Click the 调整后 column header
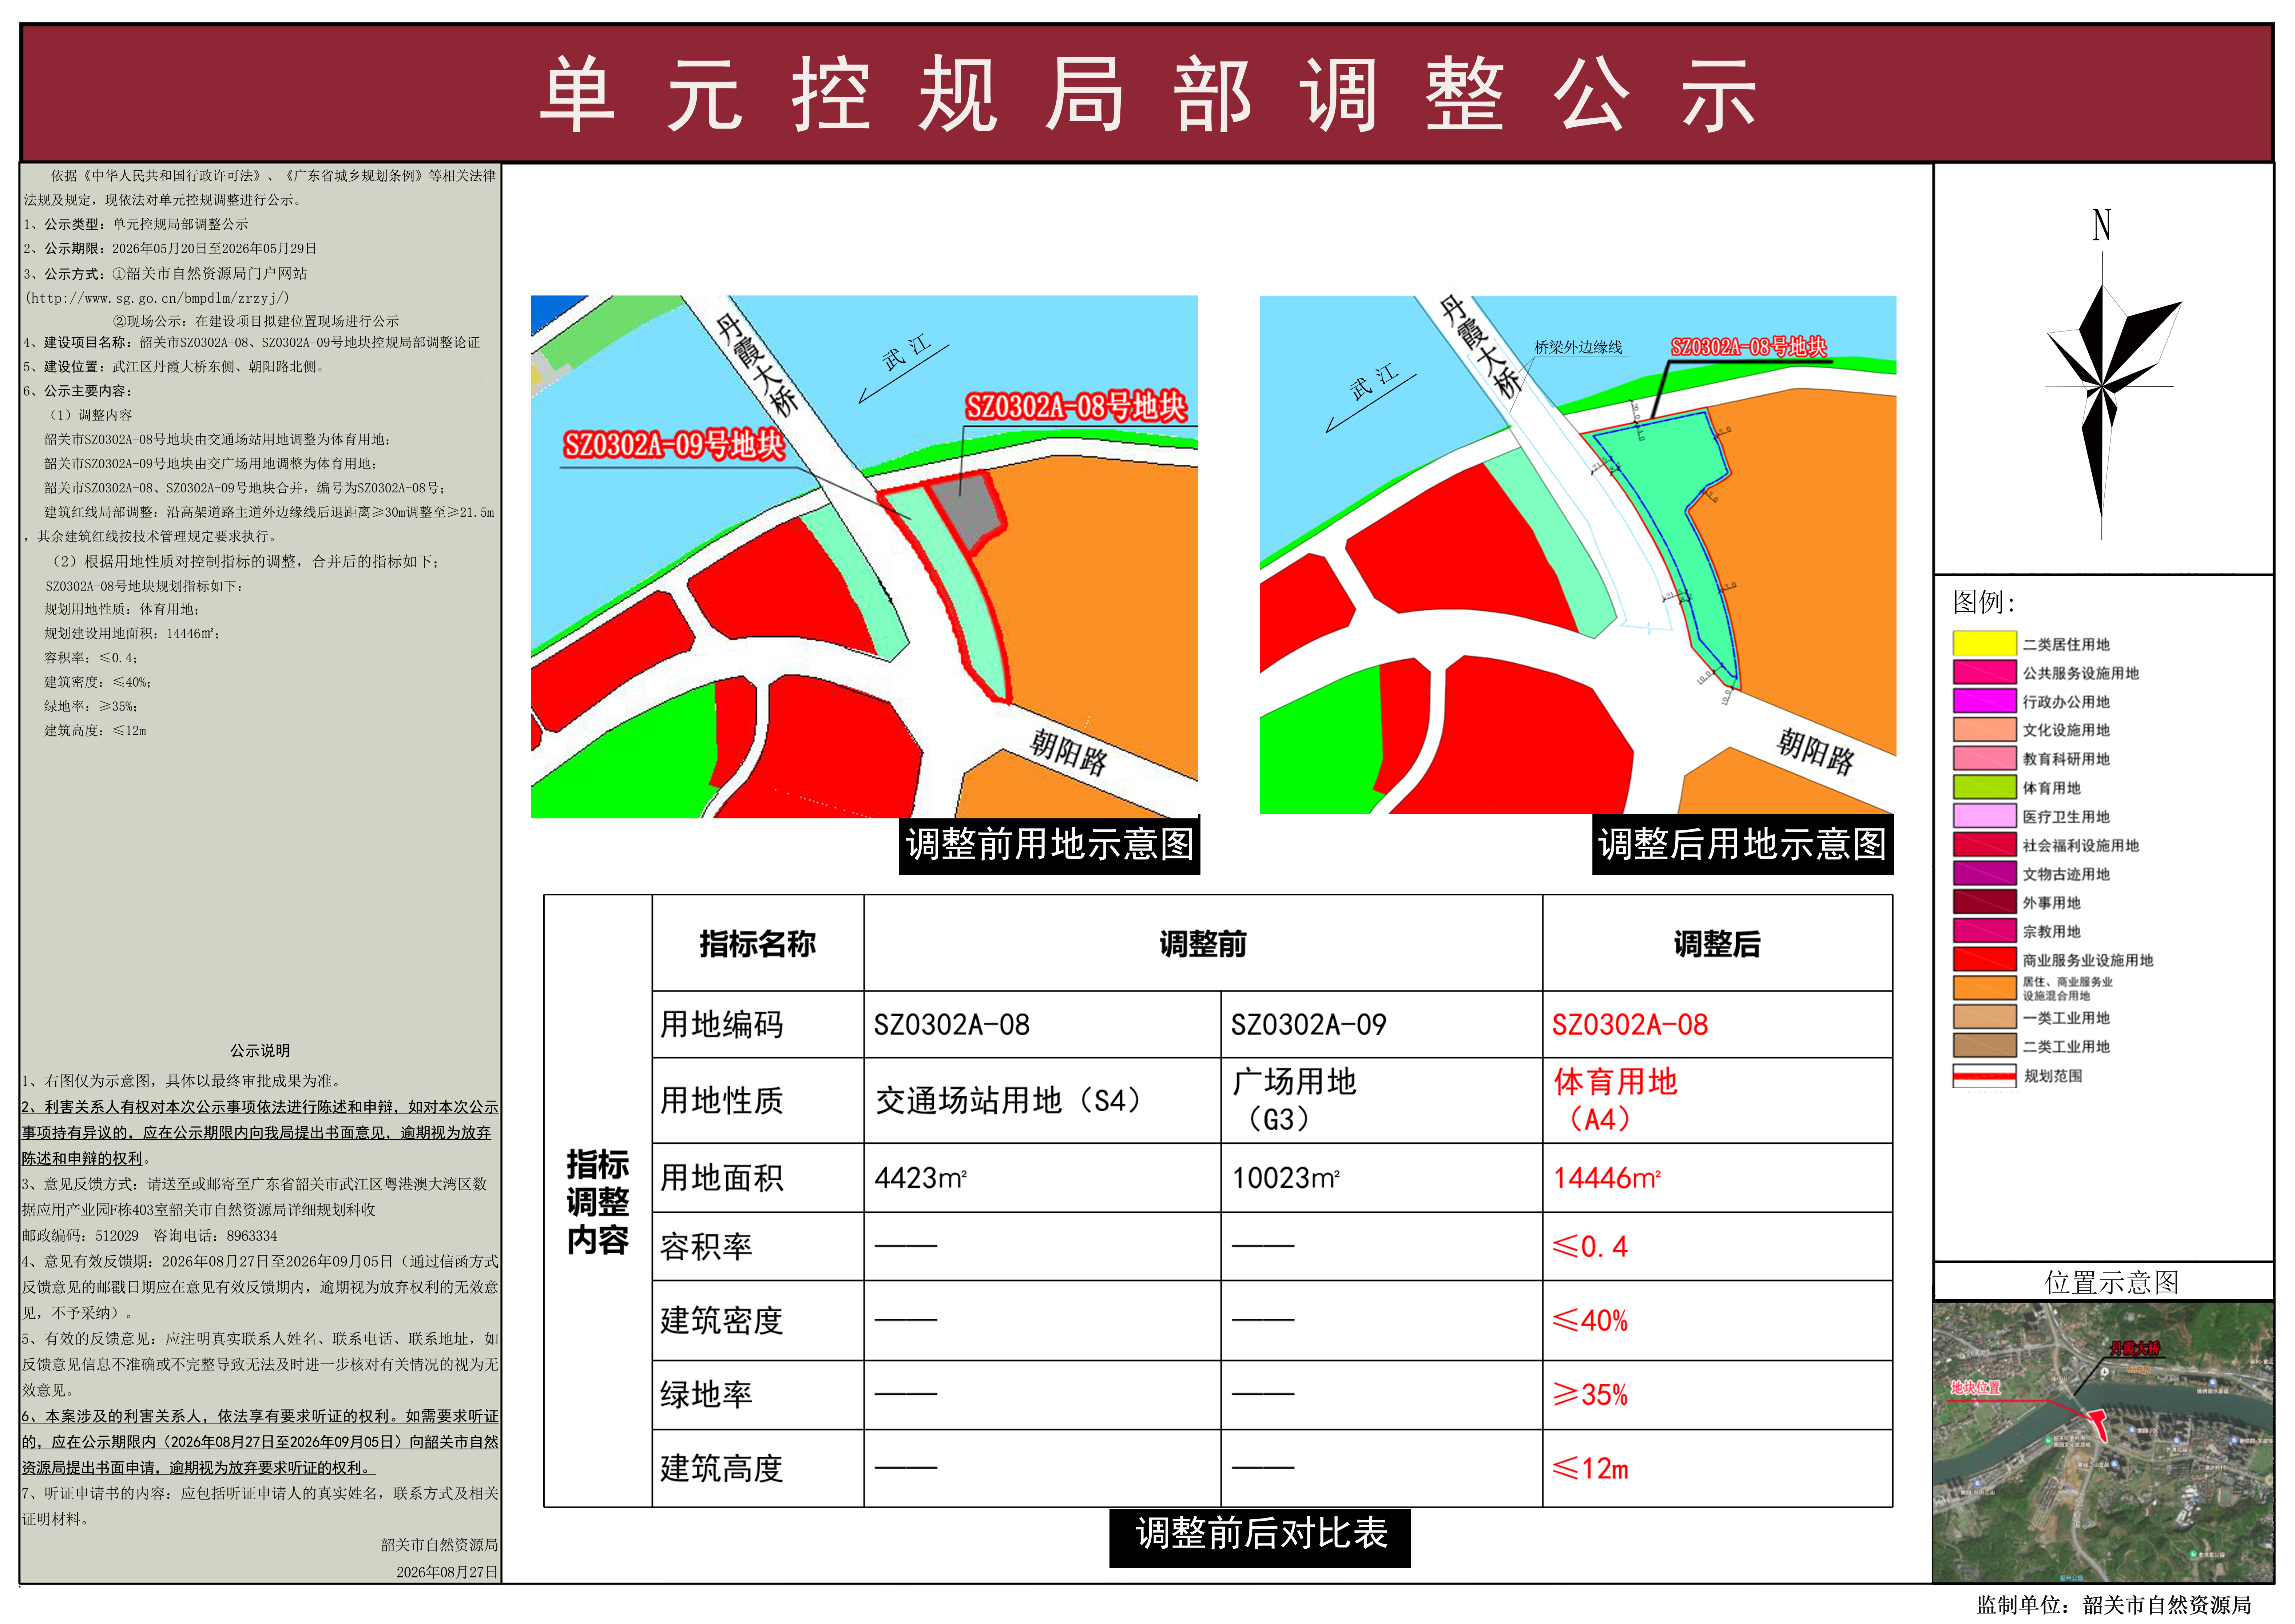The width and height of the screenshot is (2295, 1624). [x=1717, y=944]
